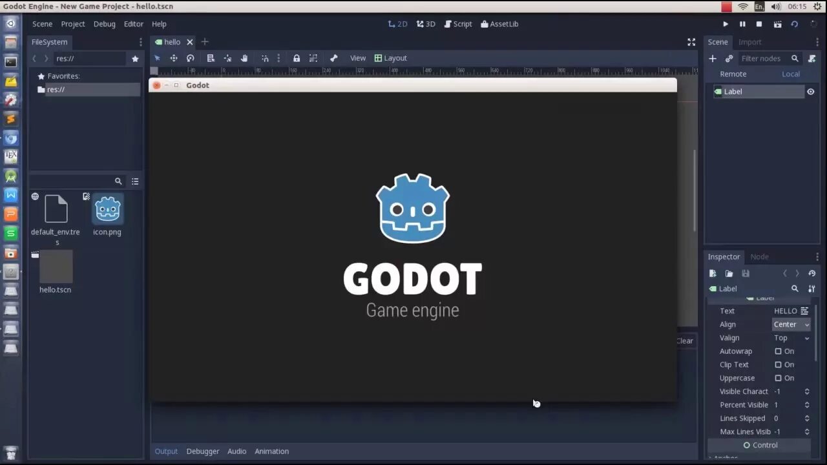Select the Rotate Mode tool

click(x=191, y=58)
